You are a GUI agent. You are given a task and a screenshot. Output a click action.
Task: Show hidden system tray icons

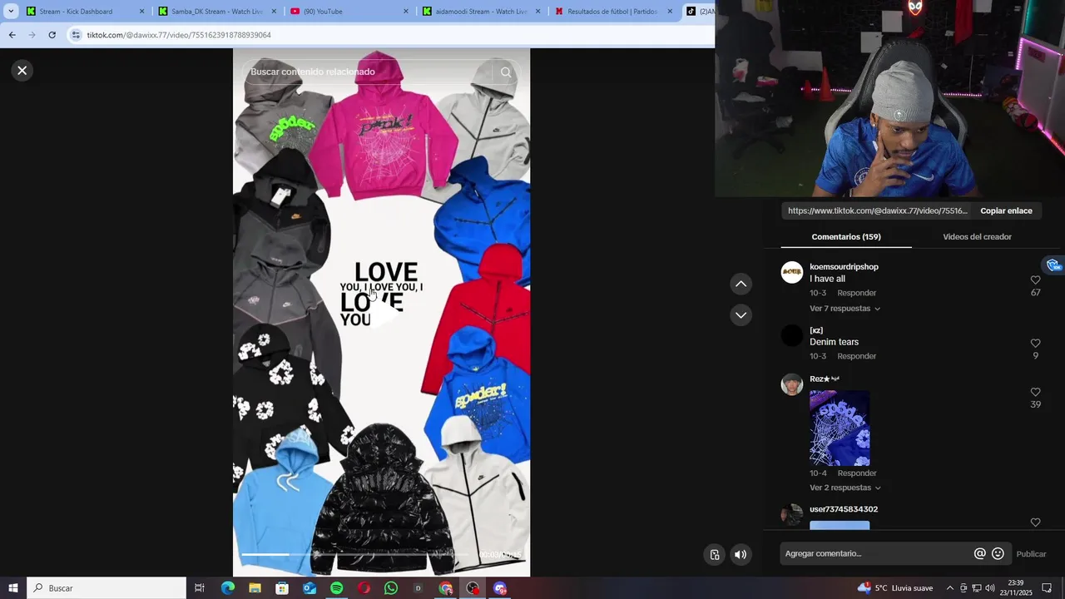tap(950, 588)
